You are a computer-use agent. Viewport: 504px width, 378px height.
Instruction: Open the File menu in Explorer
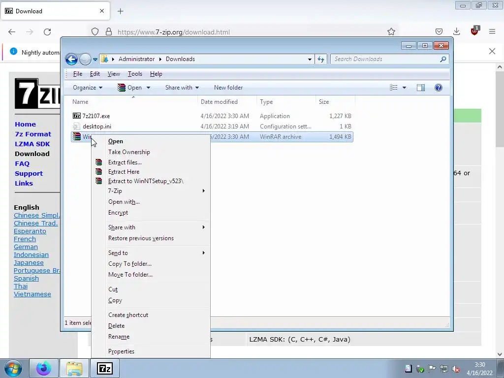(77, 74)
